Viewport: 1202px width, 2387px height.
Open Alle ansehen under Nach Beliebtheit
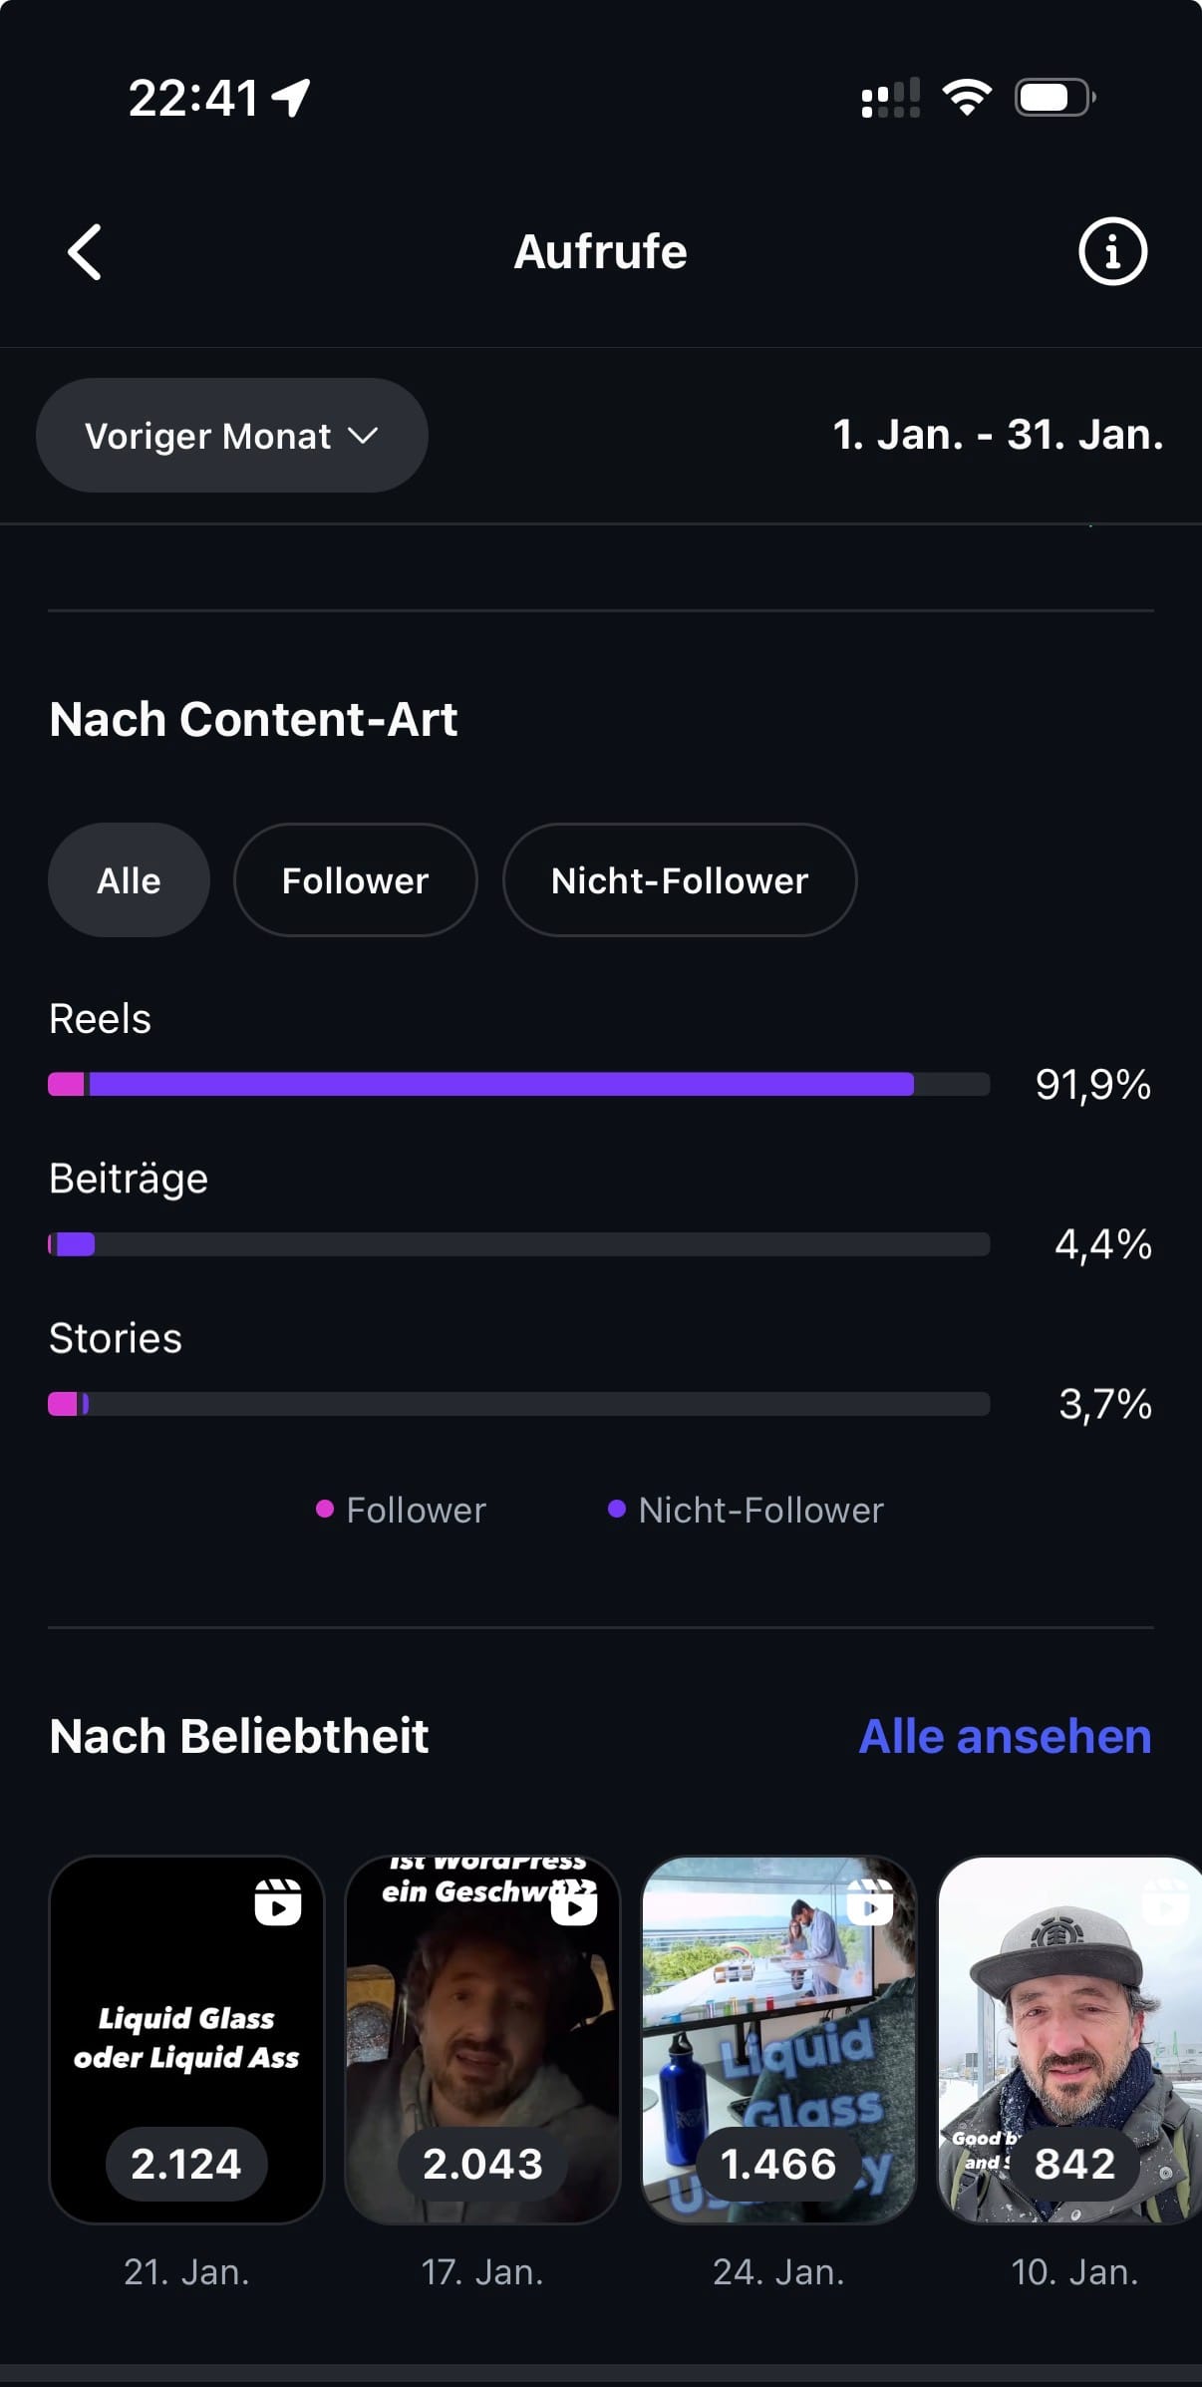1005,1736
